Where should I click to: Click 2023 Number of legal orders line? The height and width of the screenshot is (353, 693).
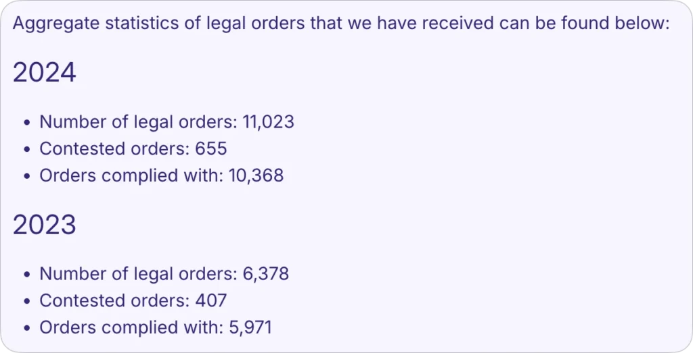point(164,273)
